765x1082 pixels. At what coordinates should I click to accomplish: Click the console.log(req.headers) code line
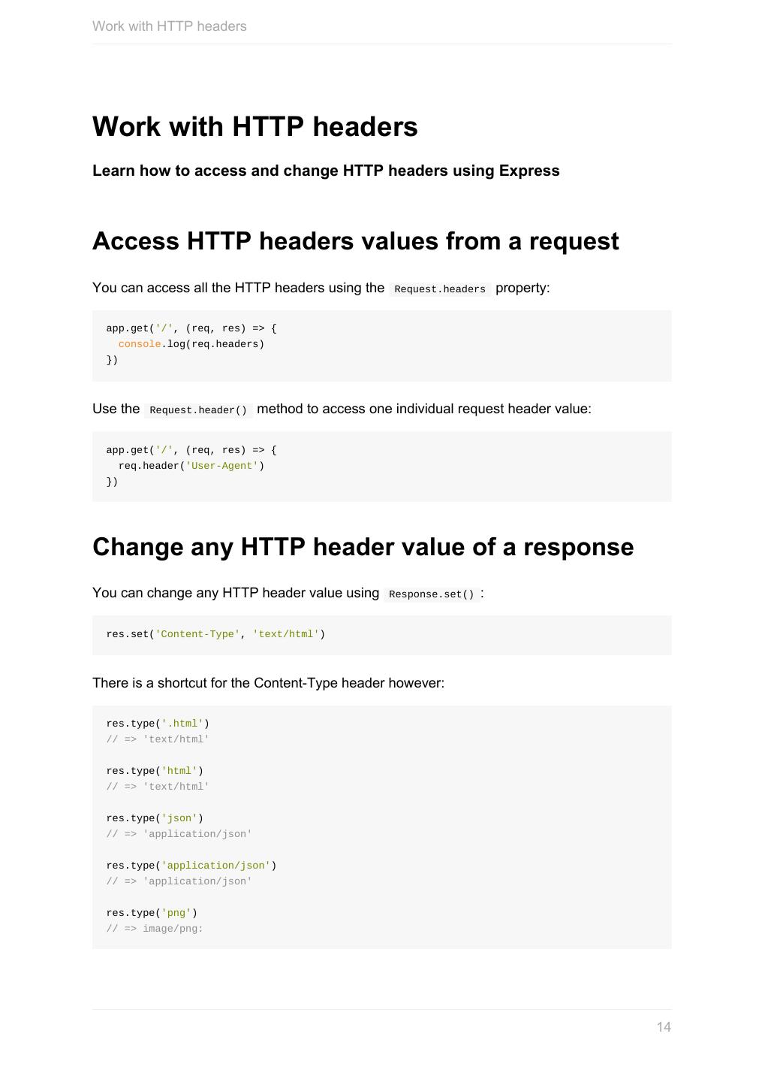(191, 344)
